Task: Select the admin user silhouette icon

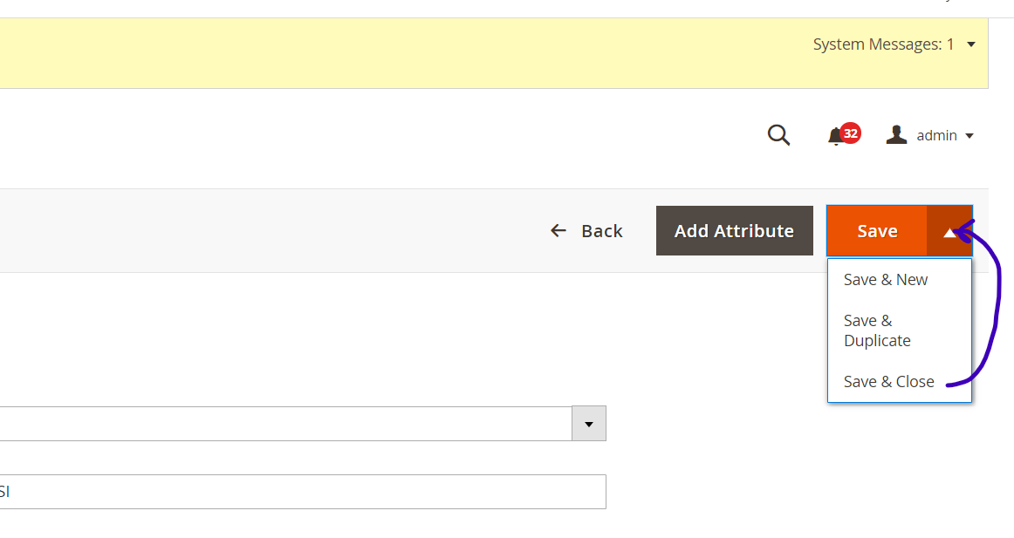Action: tap(895, 134)
